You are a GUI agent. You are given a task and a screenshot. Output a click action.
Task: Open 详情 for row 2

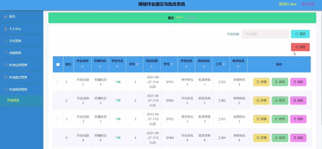click(x=261, y=101)
